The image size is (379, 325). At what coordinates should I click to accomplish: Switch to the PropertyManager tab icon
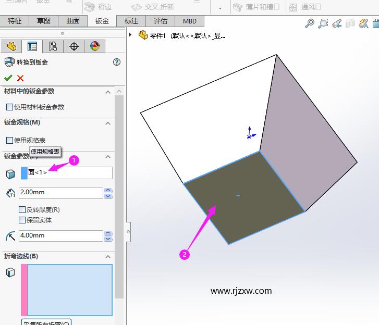click(x=32, y=46)
